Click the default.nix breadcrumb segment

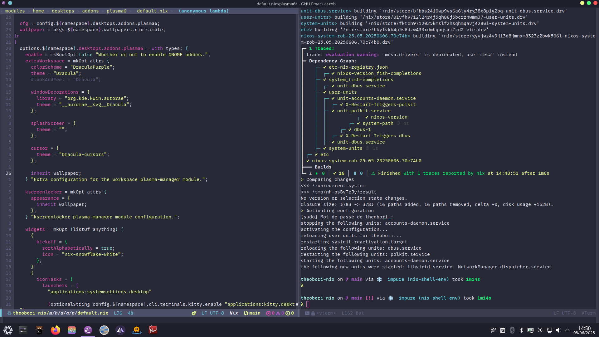pos(152,11)
